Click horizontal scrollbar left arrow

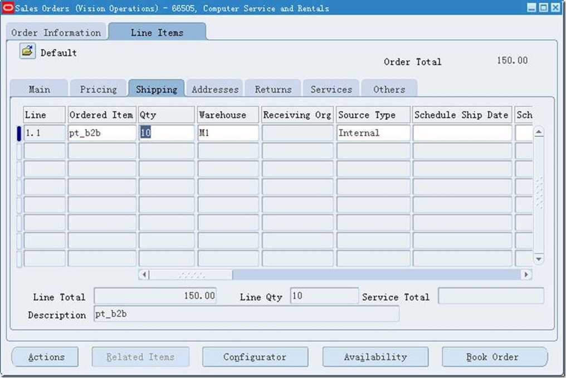coord(144,274)
